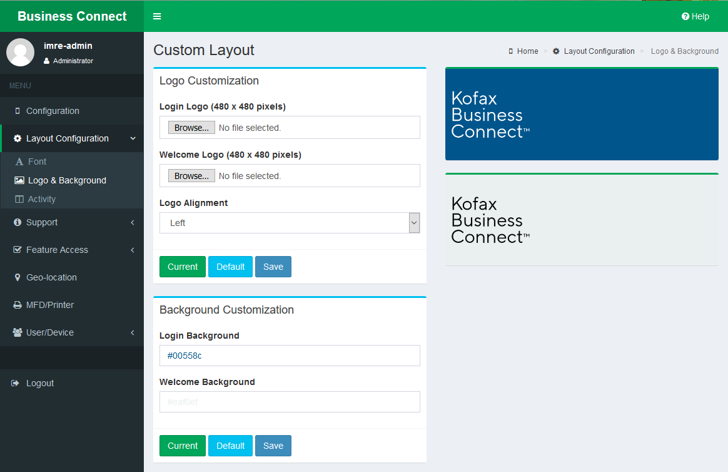Click the imre-admin user avatar

tap(20, 53)
